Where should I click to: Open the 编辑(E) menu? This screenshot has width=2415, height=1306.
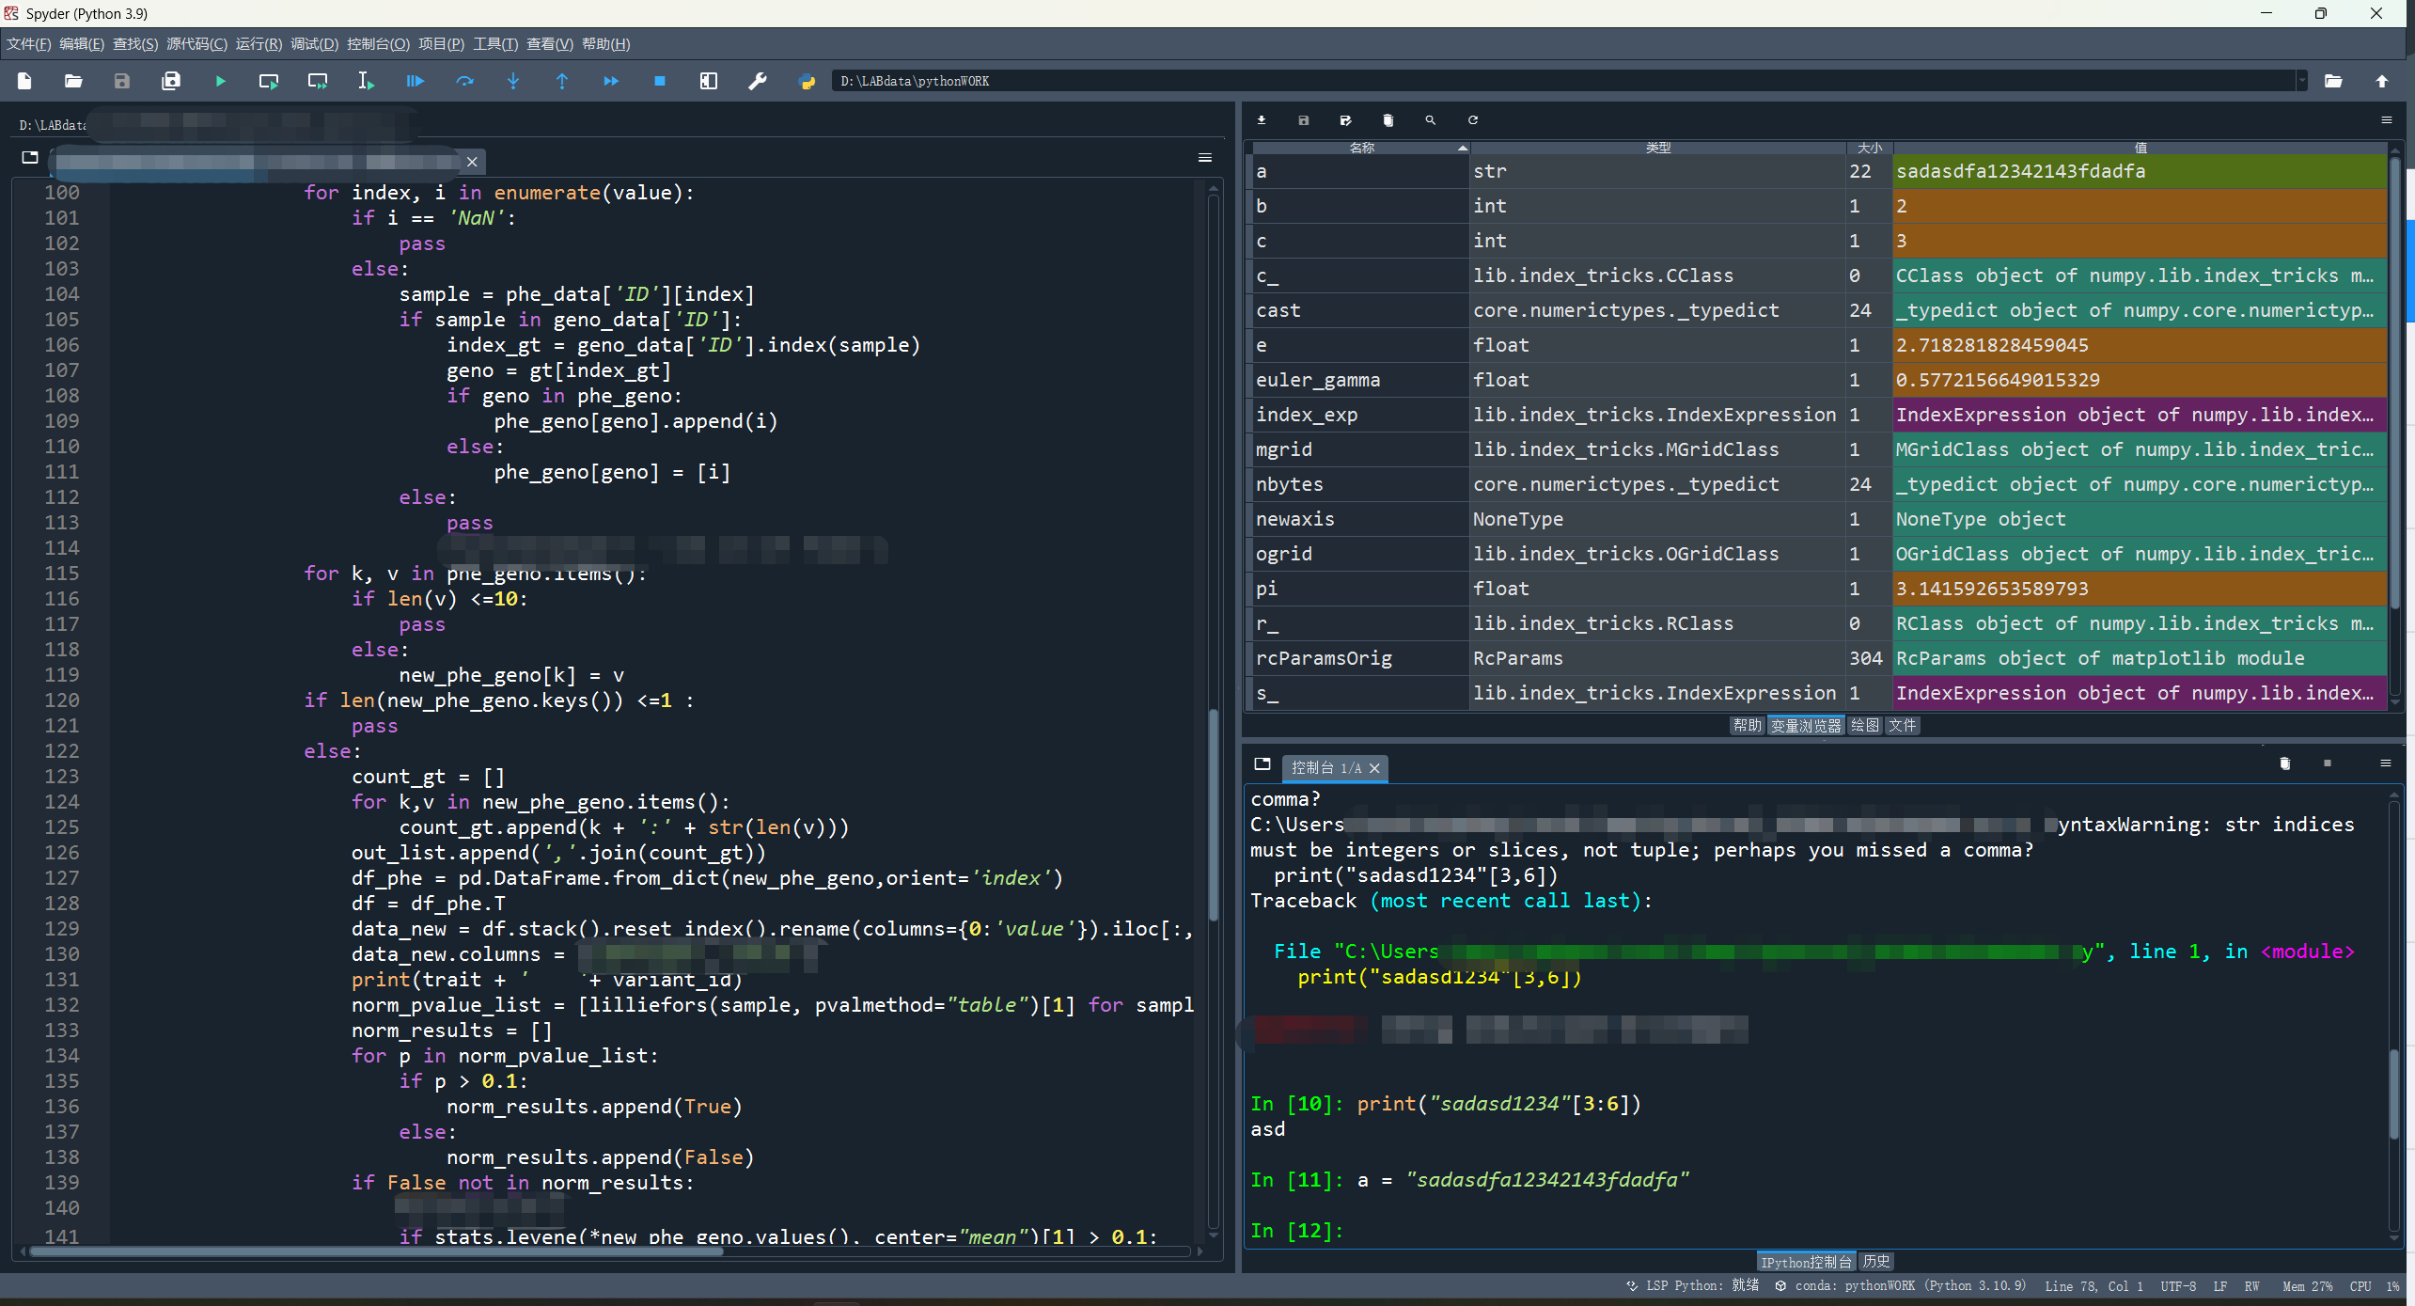click(82, 44)
